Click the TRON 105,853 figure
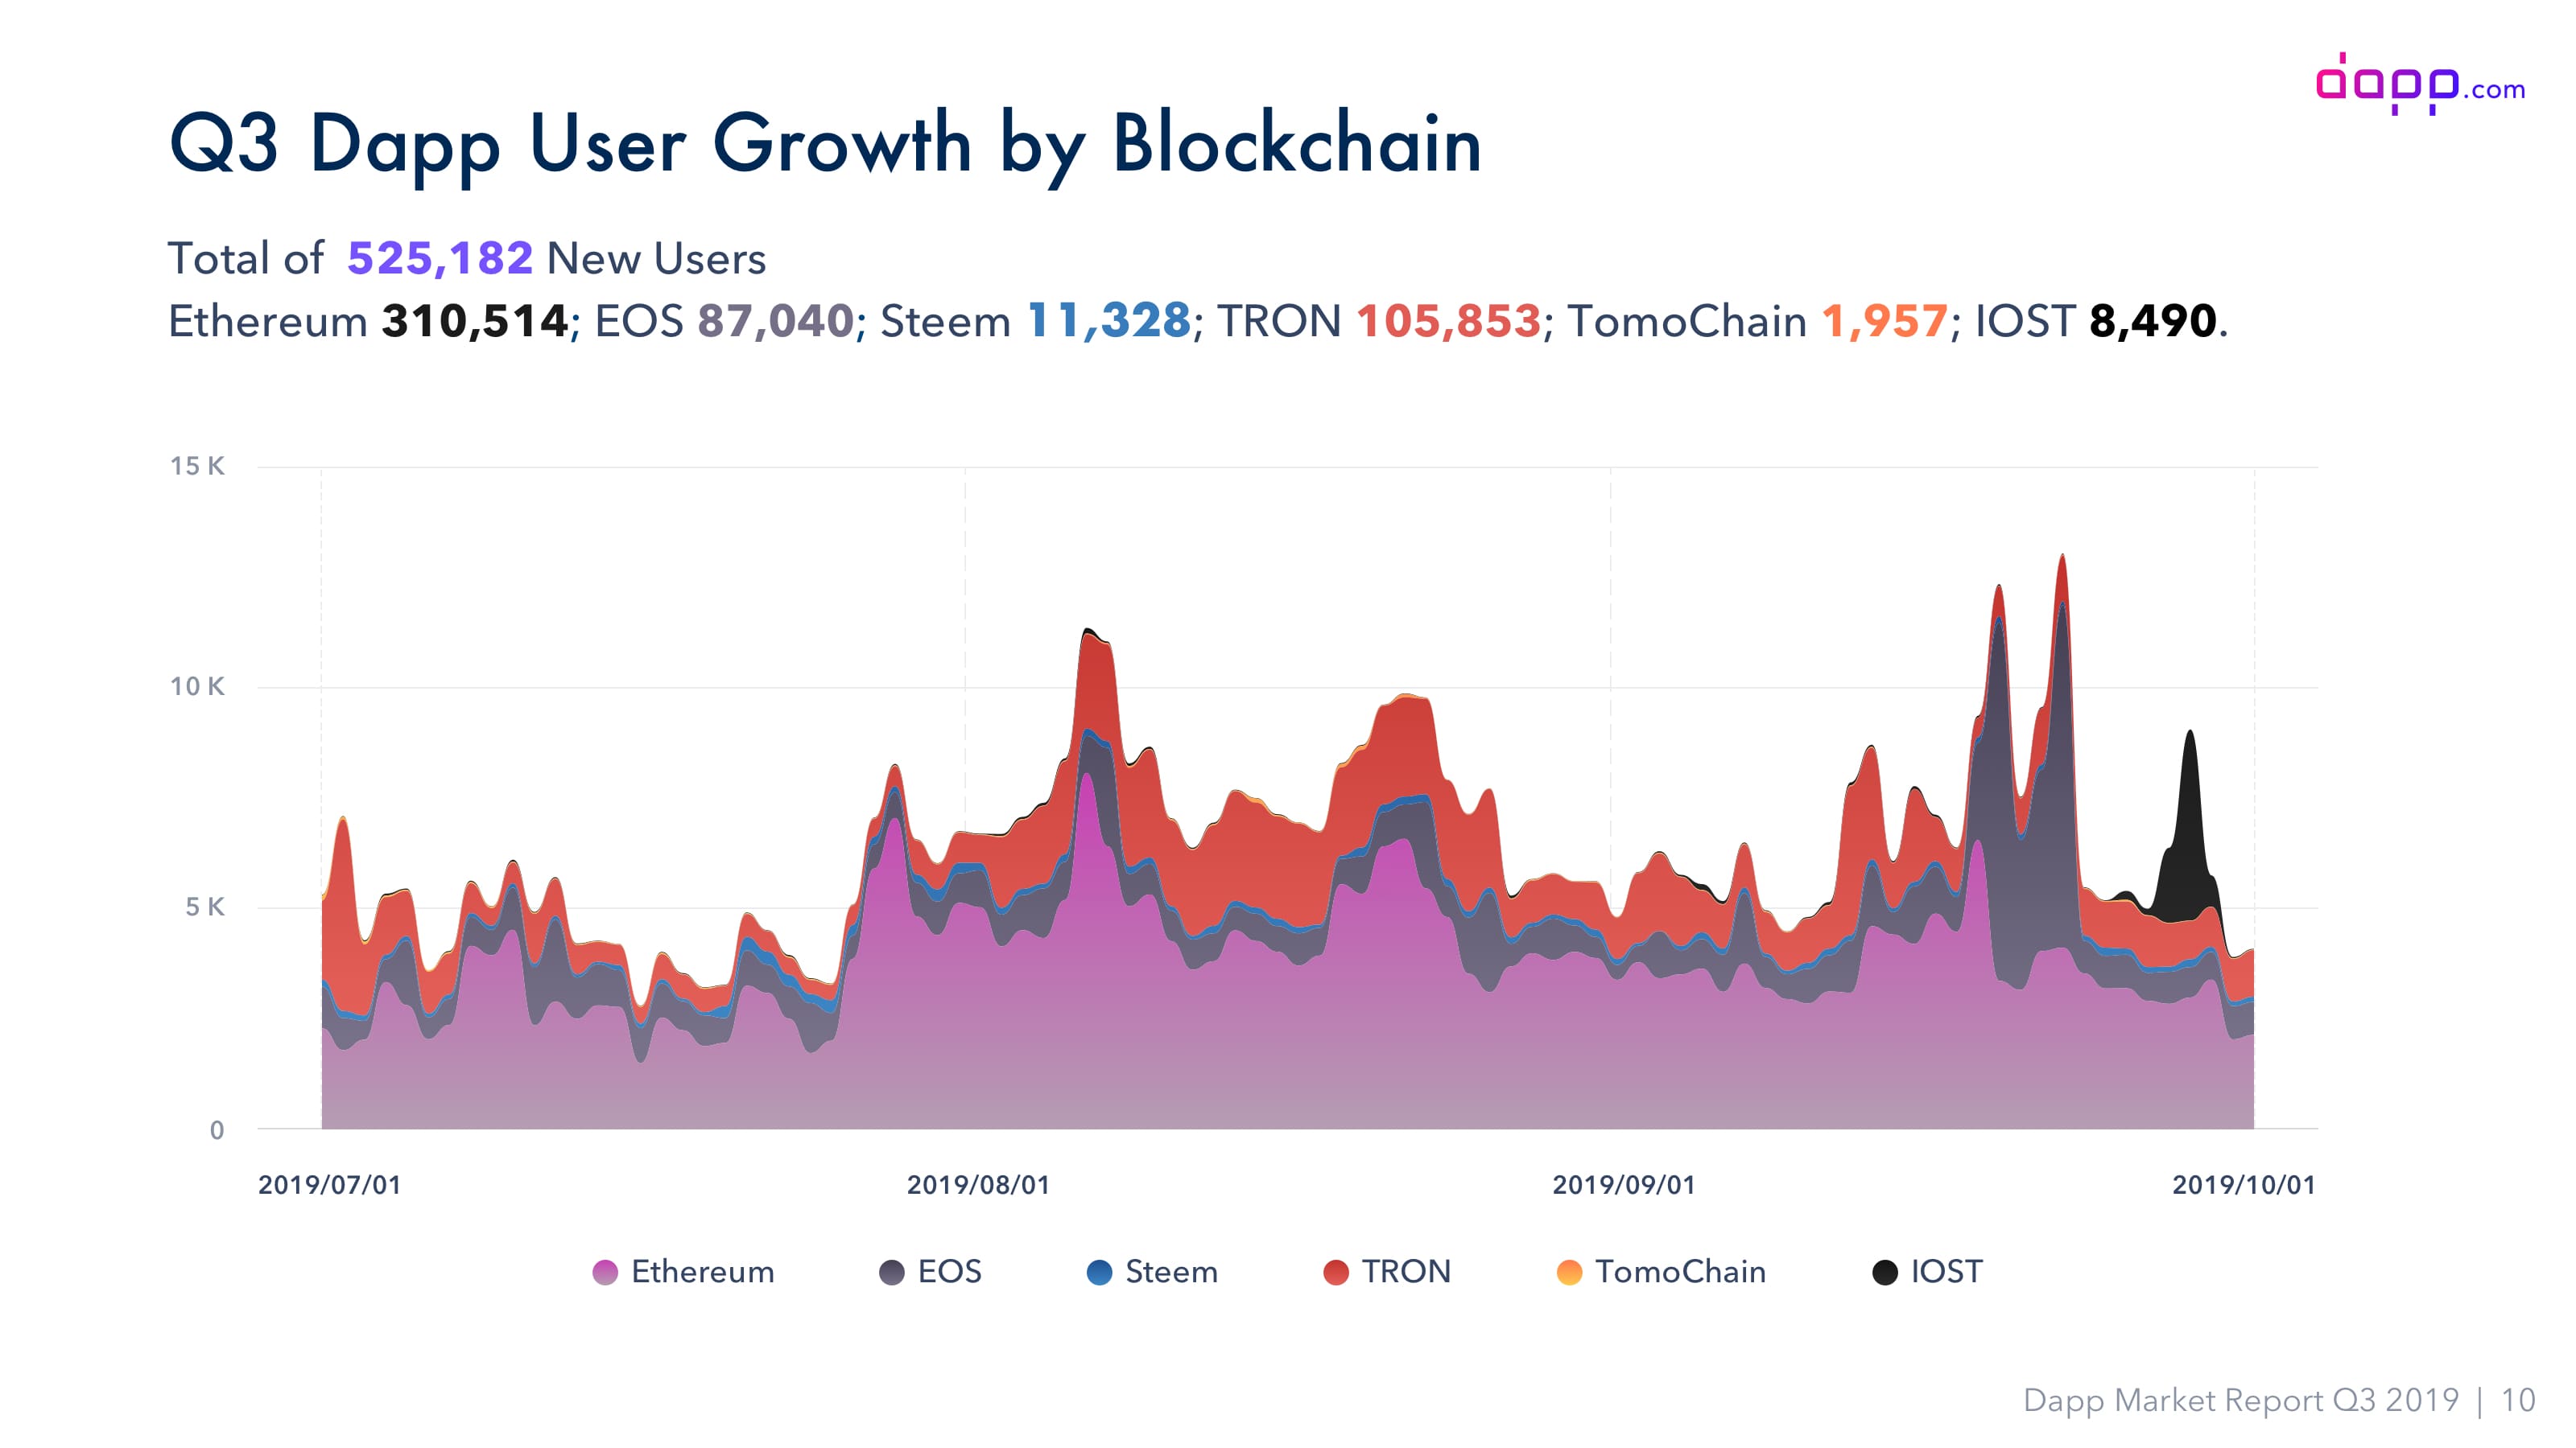 click(x=1448, y=322)
